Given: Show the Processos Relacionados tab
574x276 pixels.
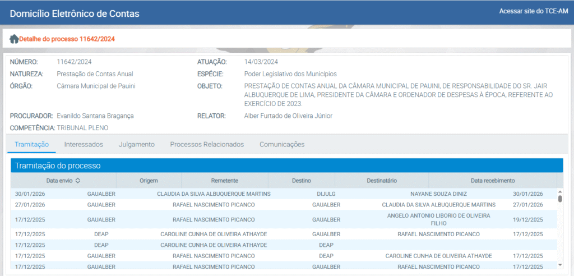Looking at the screenshot, I should click(207, 145).
